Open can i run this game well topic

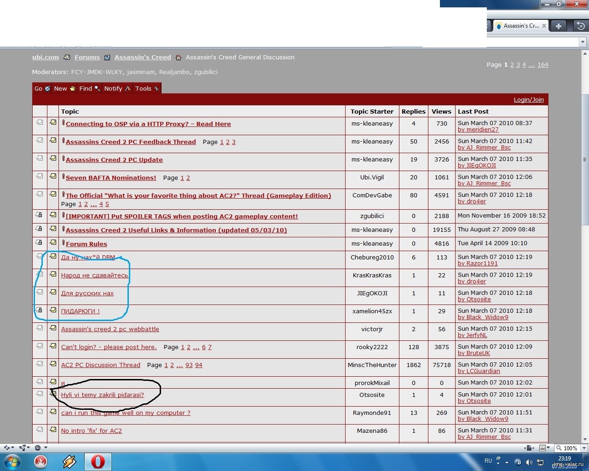(x=126, y=413)
